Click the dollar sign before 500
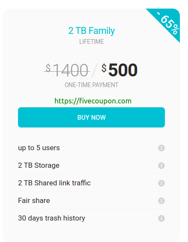 [x=104, y=68]
